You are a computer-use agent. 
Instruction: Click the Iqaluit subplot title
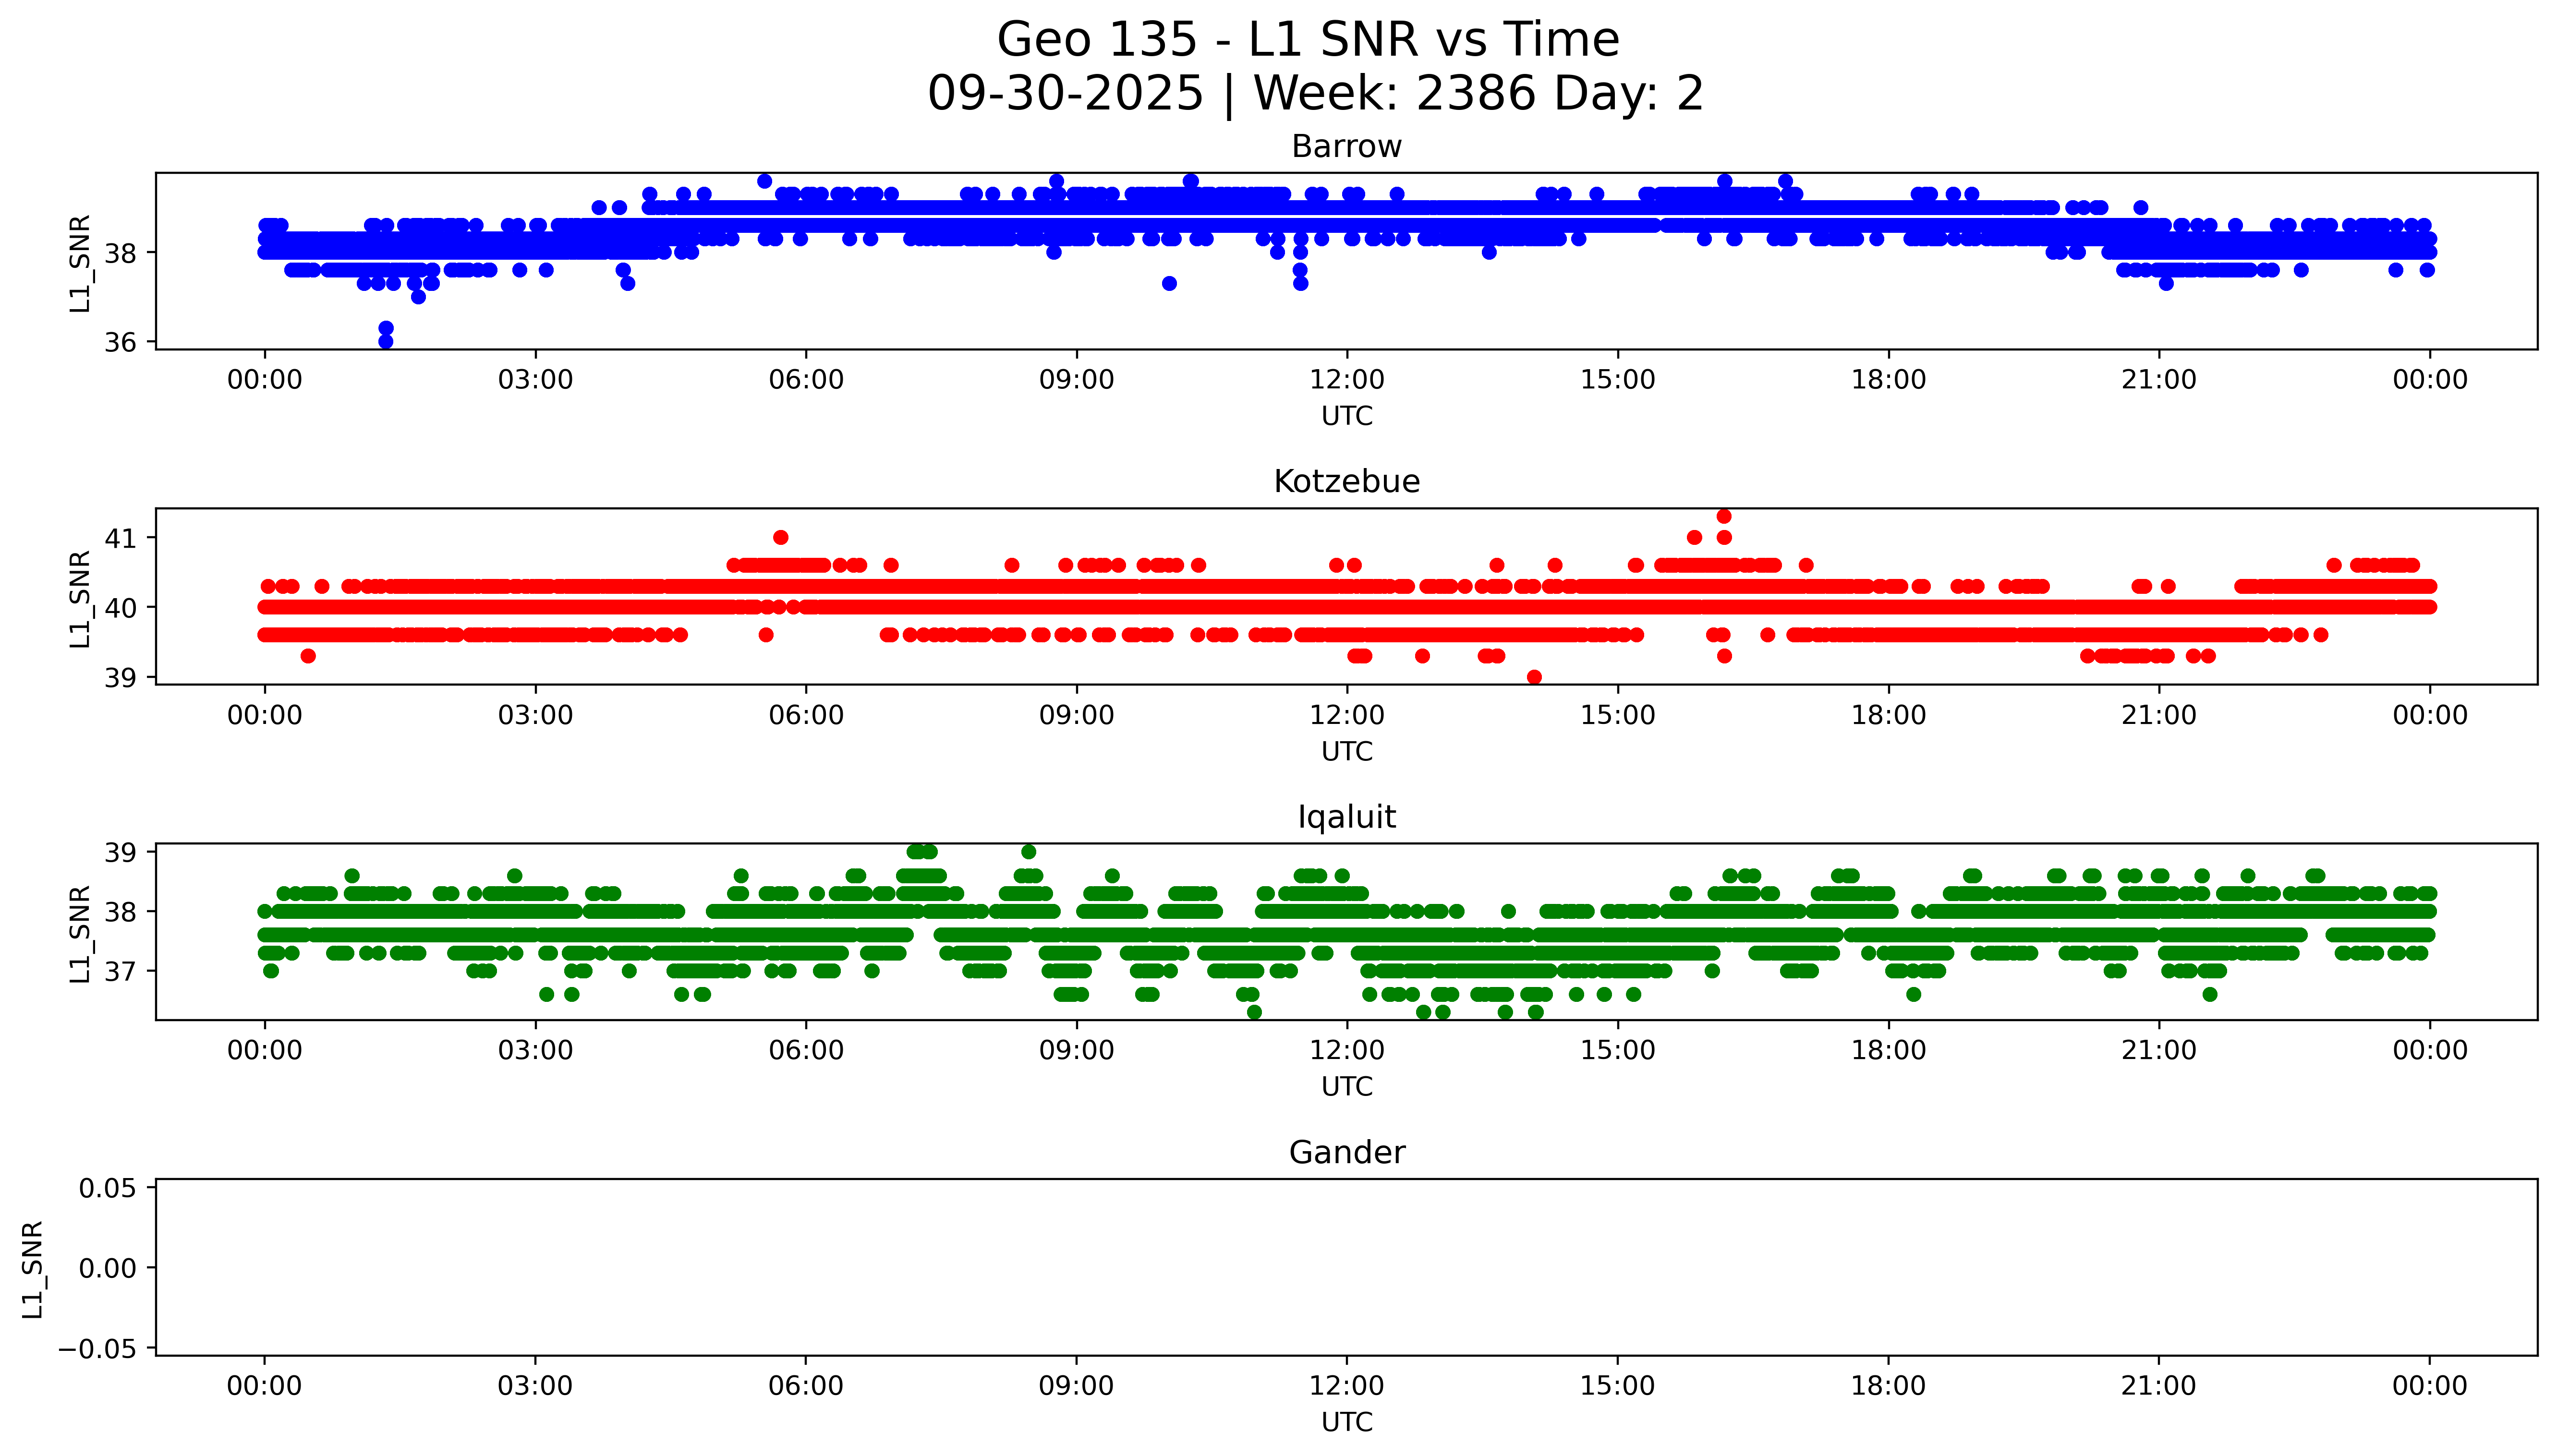pyautogui.click(x=1346, y=817)
